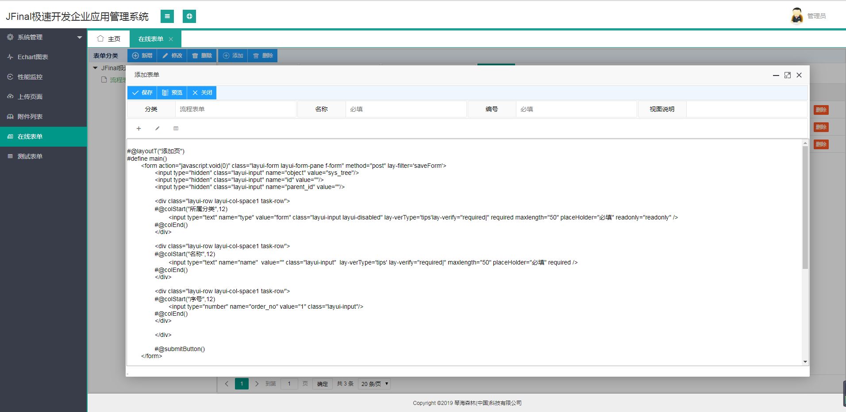Click the table grid icon above editor
846x412 pixels.
click(176, 129)
